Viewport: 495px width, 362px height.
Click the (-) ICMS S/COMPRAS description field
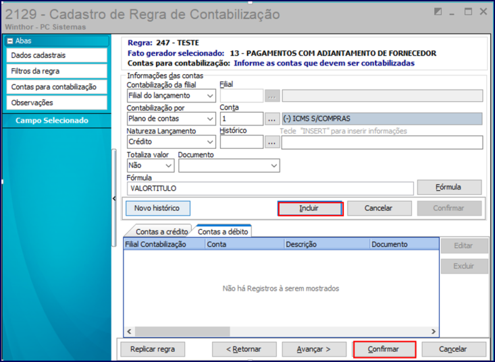coord(382,119)
